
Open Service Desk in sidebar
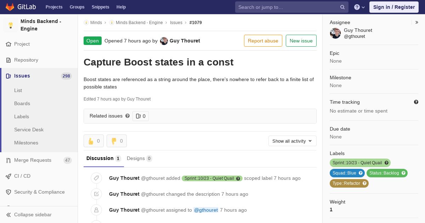pos(29,130)
